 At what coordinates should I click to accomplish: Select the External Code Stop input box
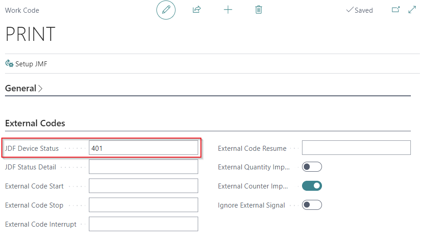click(143, 205)
